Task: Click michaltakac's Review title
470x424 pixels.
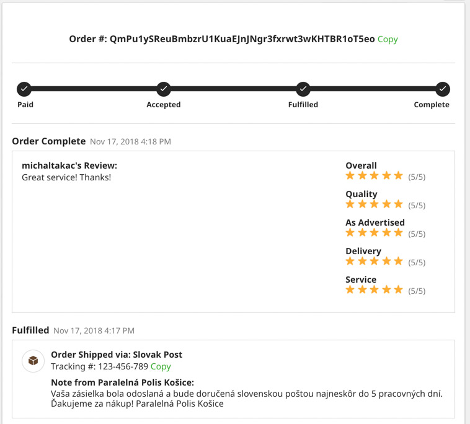Action: (x=69, y=166)
